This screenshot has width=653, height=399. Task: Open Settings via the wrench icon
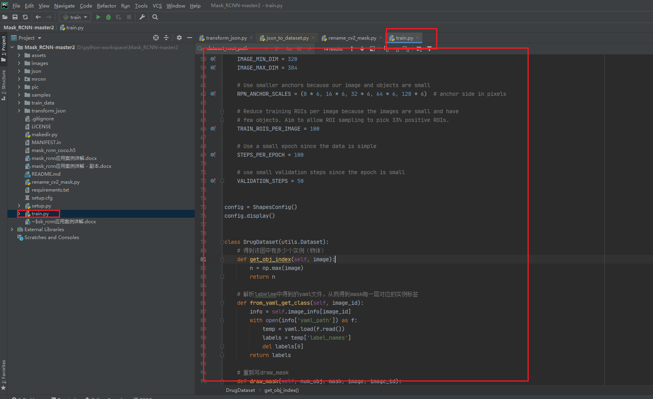[142, 17]
